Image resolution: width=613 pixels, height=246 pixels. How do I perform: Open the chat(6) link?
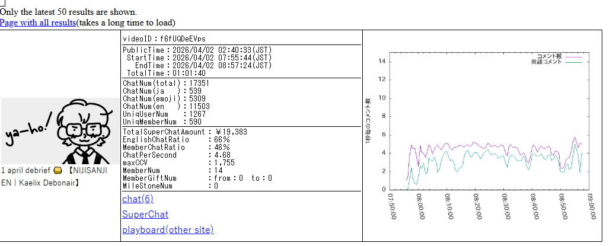[138, 199]
